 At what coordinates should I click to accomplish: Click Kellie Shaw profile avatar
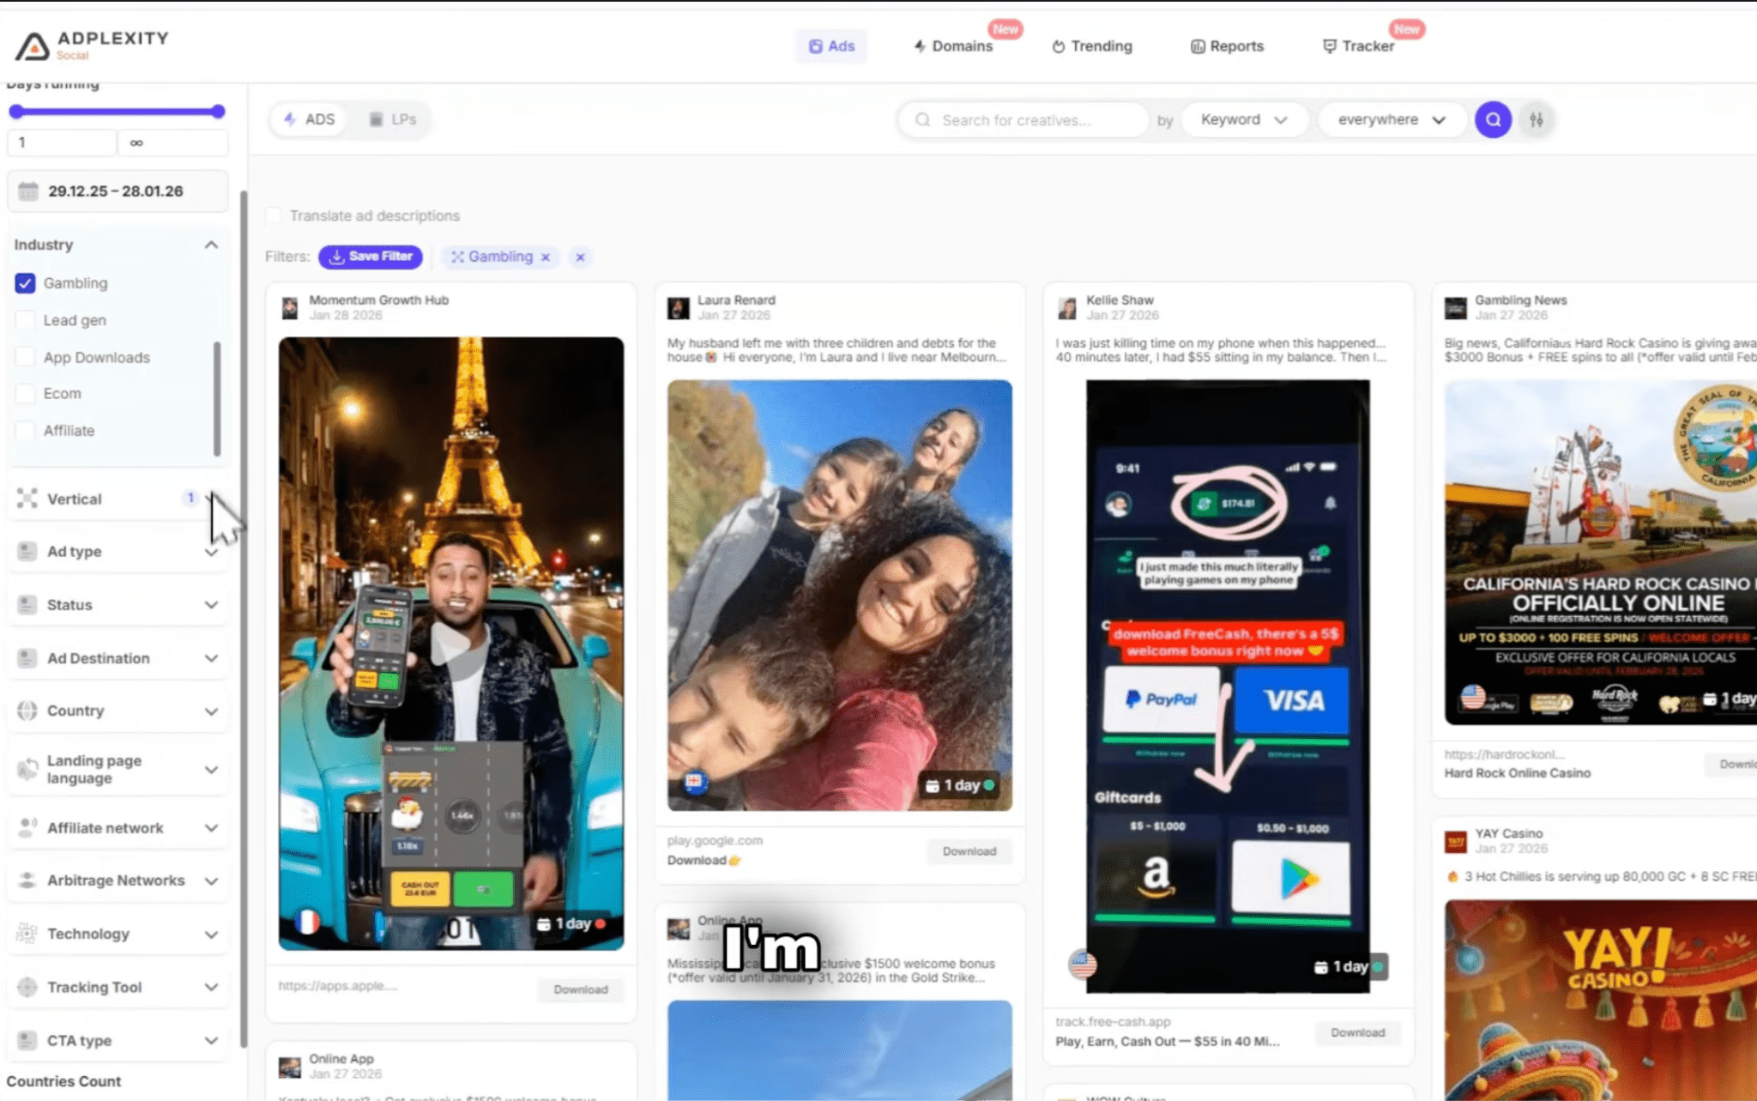click(1067, 308)
